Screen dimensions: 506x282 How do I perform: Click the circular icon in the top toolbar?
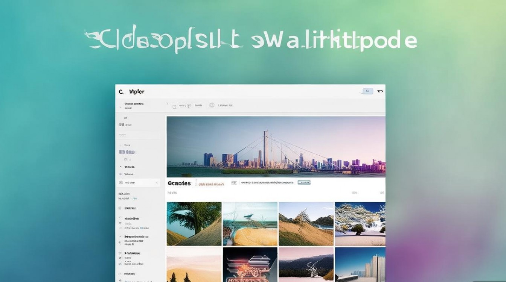tap(212, 106)
